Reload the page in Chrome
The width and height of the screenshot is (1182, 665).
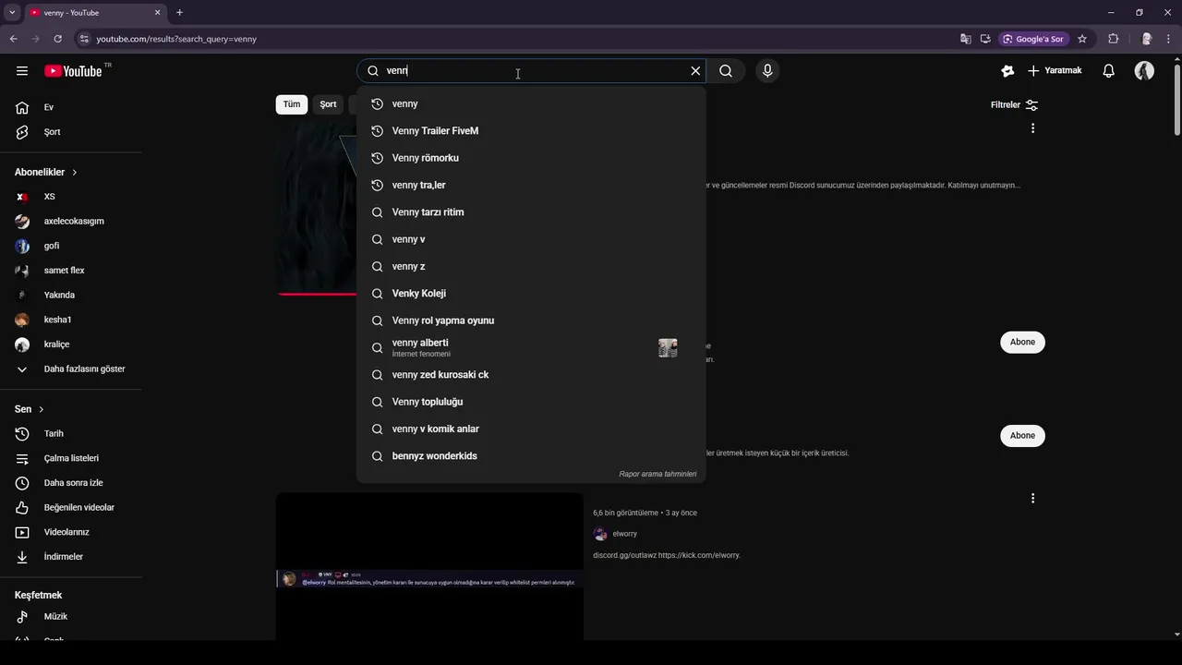(57, 39)
